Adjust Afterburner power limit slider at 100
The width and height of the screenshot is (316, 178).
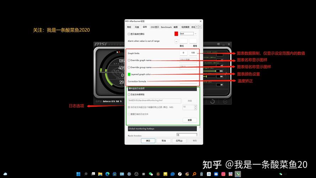coord(215,71)
